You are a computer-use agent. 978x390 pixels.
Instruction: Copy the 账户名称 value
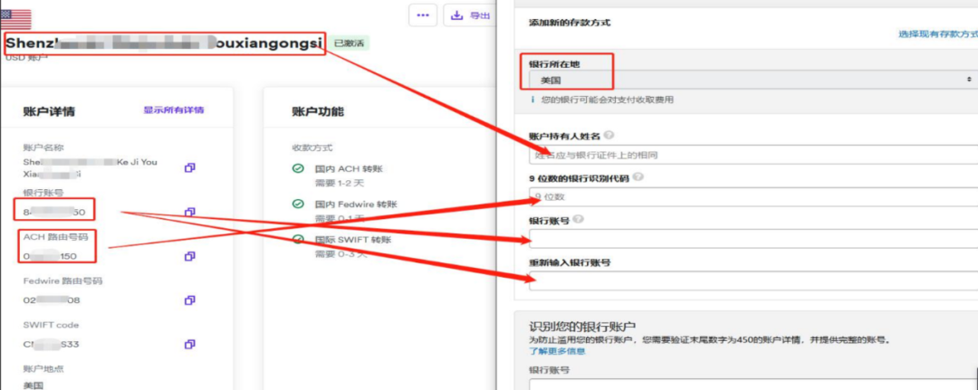coord(190,167)
